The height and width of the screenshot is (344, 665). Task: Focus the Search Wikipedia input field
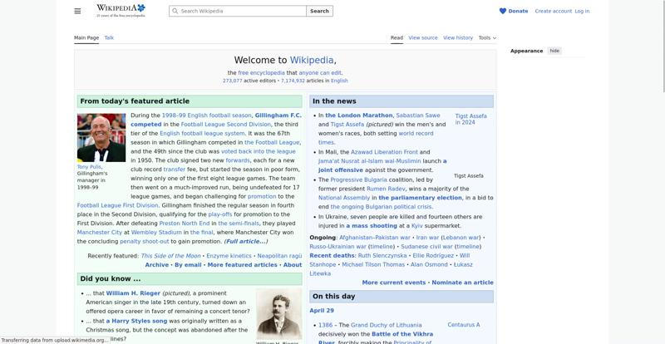point(243,12)
